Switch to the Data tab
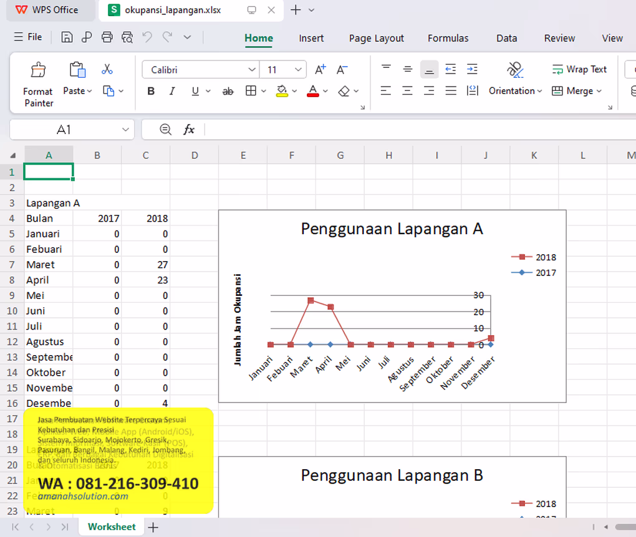 click(506, 38)
